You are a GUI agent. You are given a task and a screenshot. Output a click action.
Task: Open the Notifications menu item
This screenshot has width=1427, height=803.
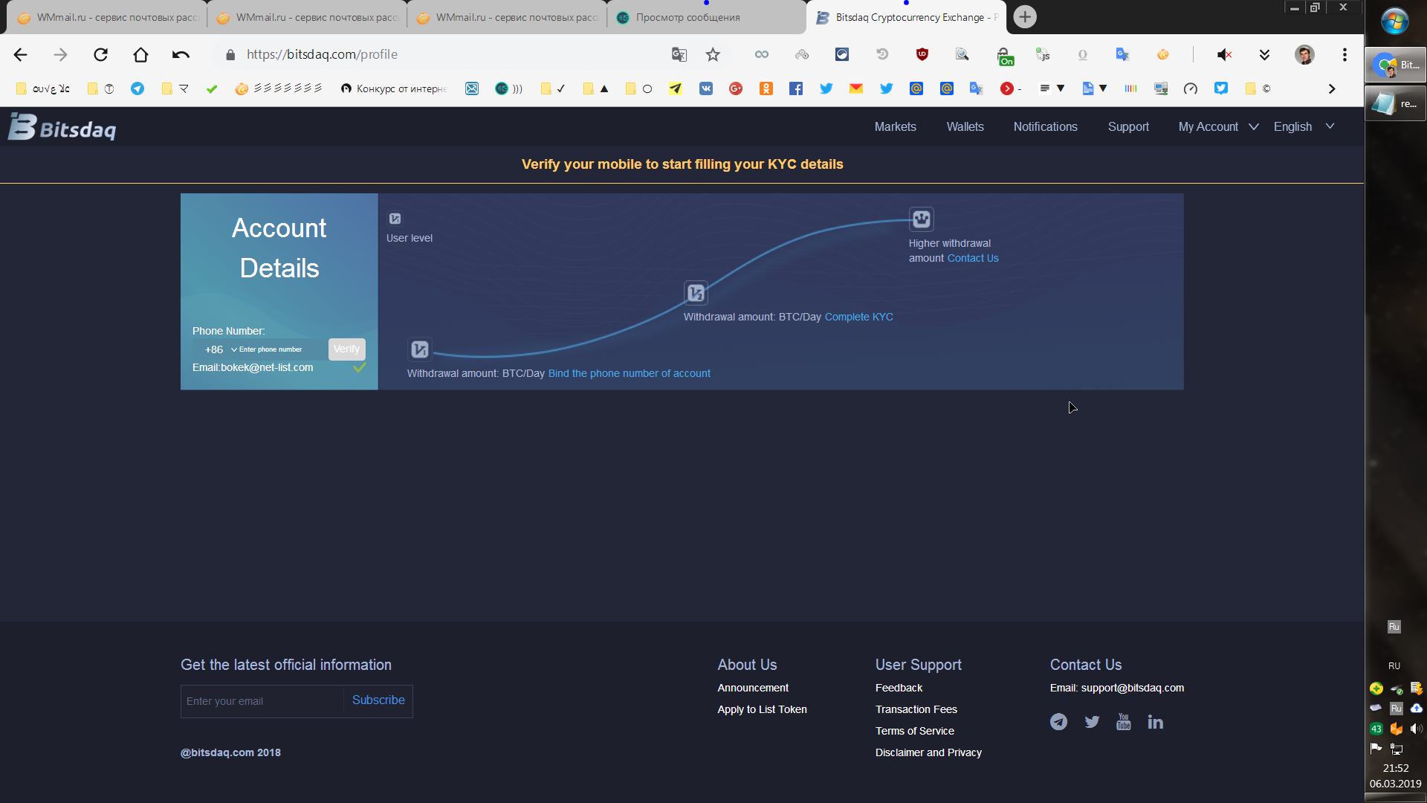1045,127
